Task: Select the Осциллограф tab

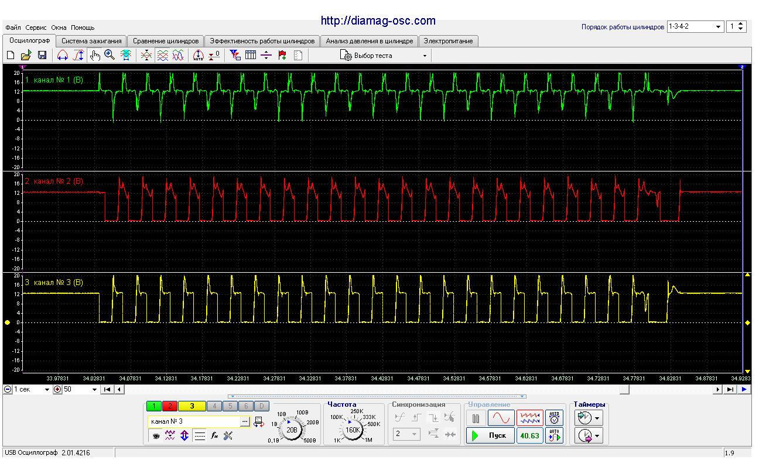Action: pyautogui.click(x=29, y=40)
